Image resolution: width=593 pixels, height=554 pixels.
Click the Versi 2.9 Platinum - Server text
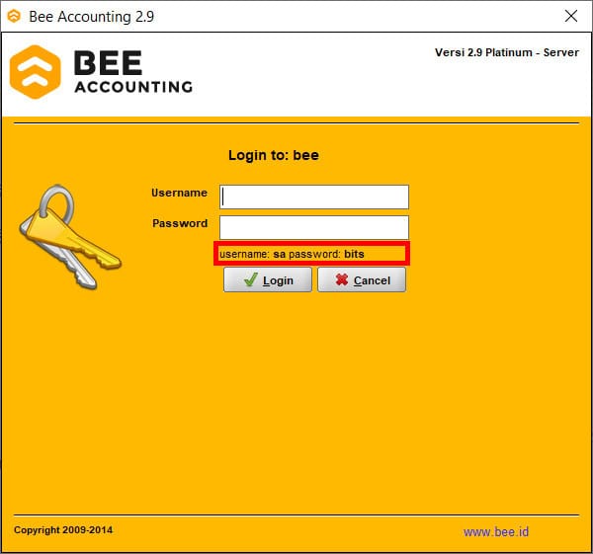click(x=507, y=52)
